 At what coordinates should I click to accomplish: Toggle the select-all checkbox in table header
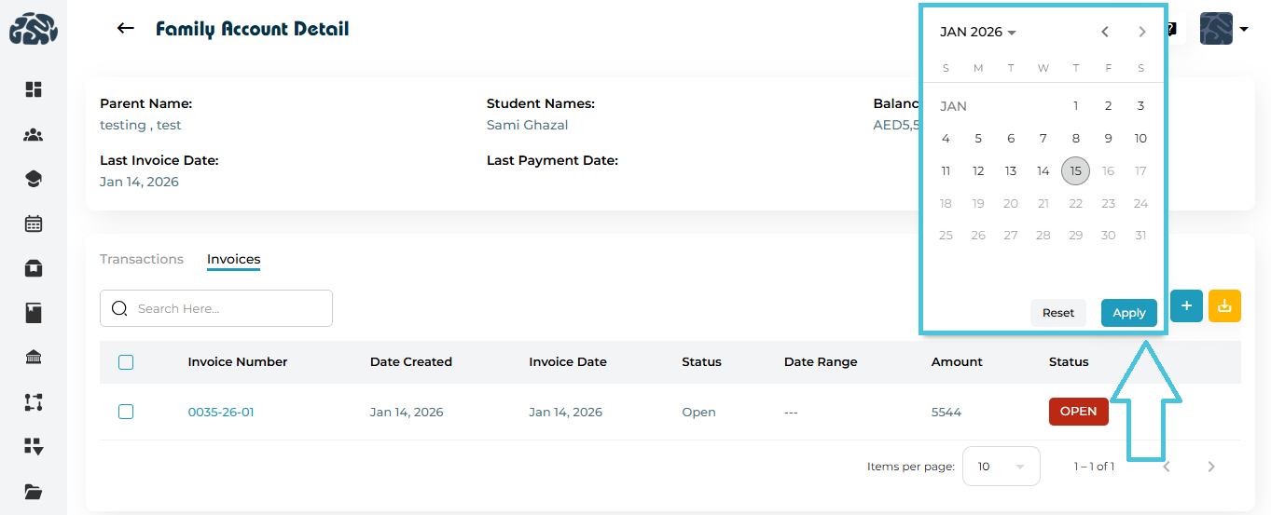(126, 362)
